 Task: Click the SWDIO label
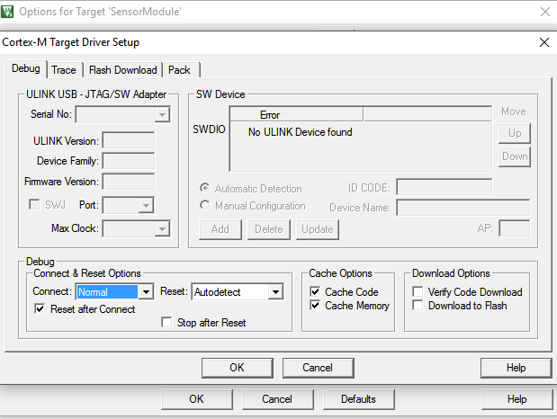209,129
